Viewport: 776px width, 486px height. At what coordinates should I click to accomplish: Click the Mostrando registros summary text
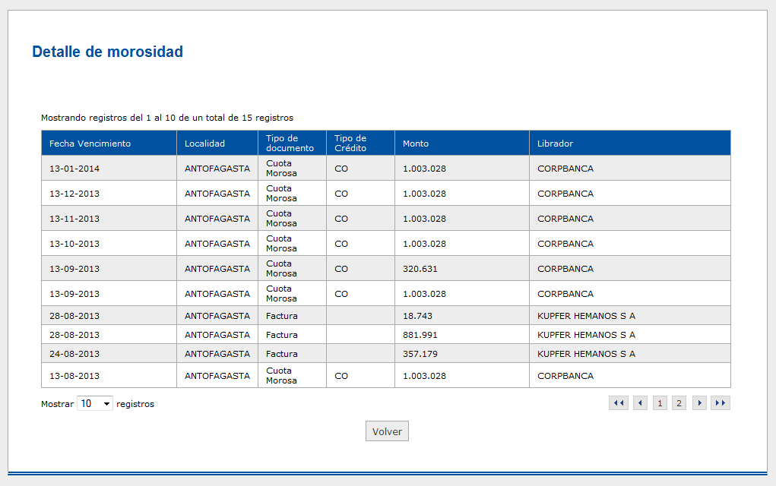click(x=166, y=118)
